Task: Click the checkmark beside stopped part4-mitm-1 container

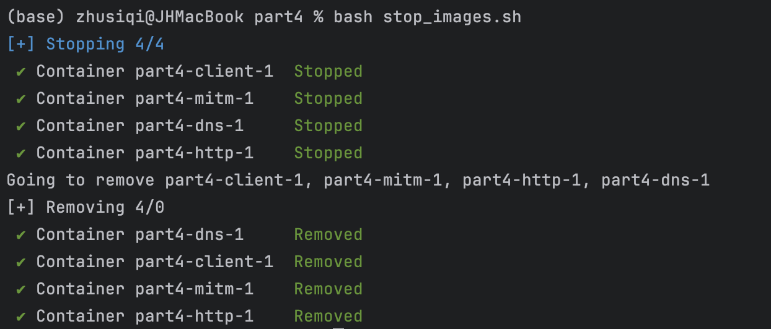Action: 21,99
